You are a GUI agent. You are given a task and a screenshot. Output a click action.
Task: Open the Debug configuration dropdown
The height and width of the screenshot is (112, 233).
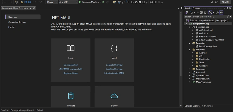(x=52, y=2)
